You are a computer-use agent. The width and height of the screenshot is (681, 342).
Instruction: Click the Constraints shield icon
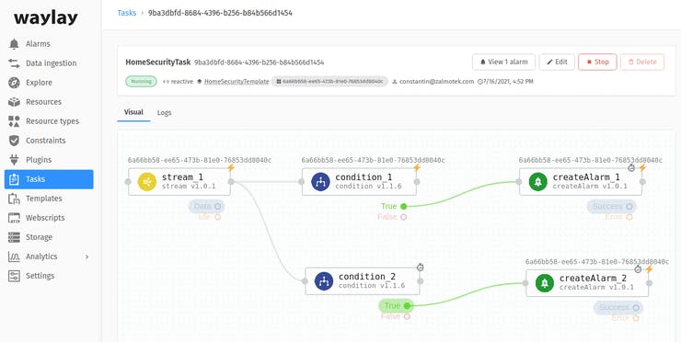[x=14, y=141]
